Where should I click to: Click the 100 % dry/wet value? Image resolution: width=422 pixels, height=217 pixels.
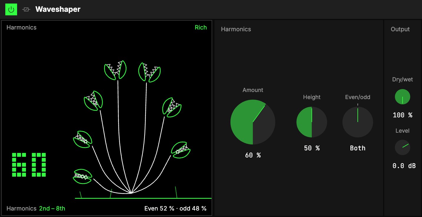click(403, 115)
